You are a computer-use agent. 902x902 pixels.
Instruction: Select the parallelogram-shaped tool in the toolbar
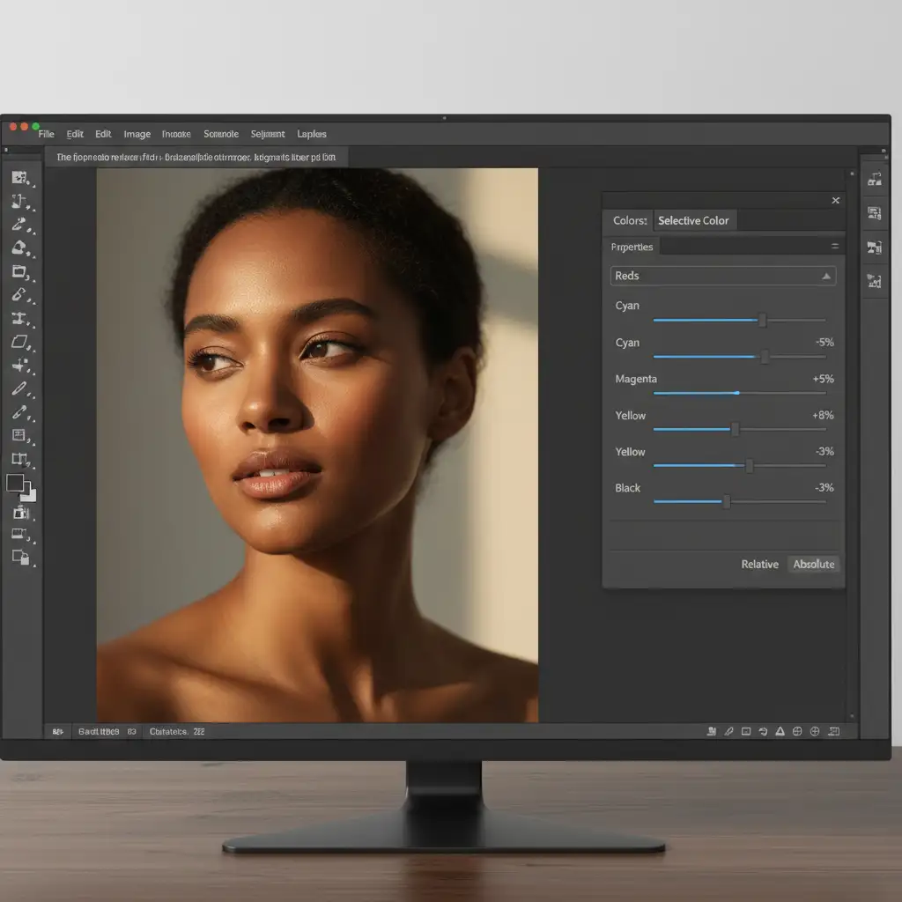pos(20,342)
